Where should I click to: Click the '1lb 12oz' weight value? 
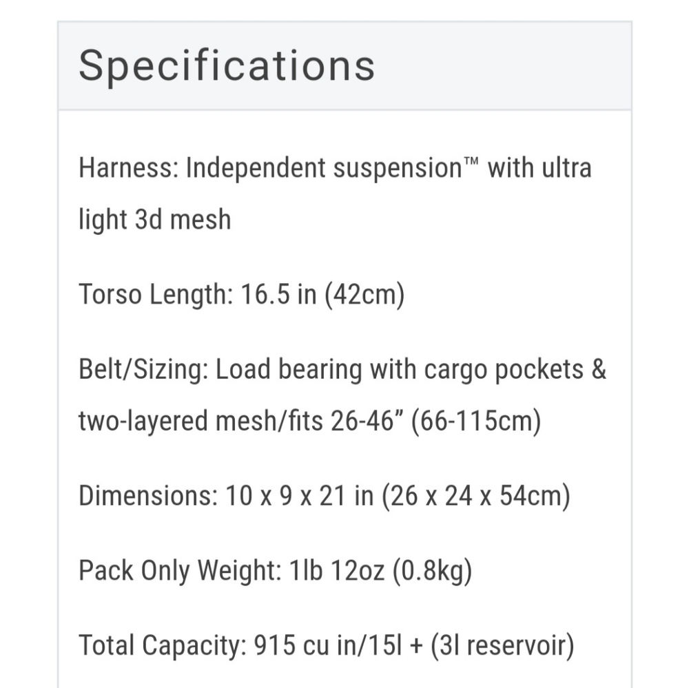tap(337, 570)
